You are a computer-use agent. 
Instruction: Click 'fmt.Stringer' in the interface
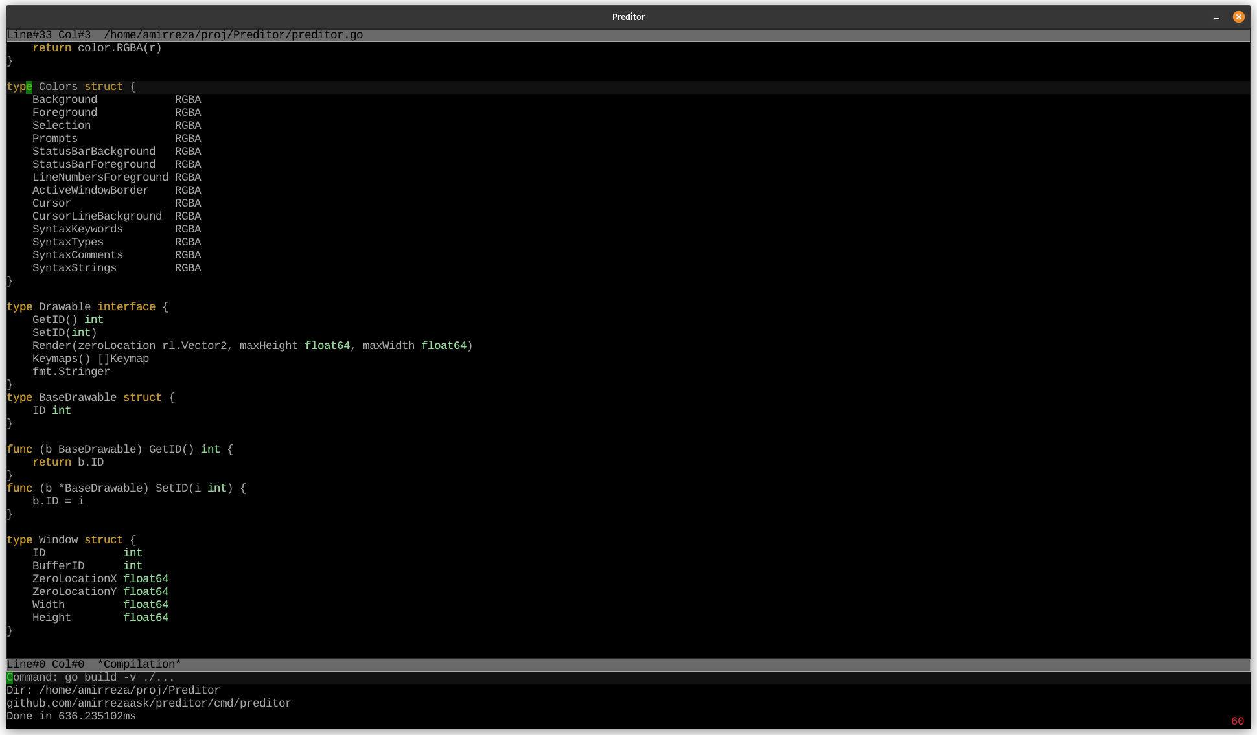point(71,372)
